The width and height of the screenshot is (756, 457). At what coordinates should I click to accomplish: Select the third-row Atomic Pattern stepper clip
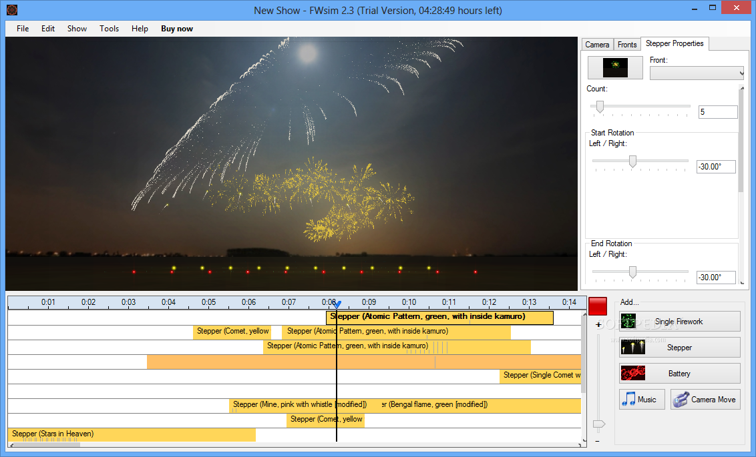397,347
